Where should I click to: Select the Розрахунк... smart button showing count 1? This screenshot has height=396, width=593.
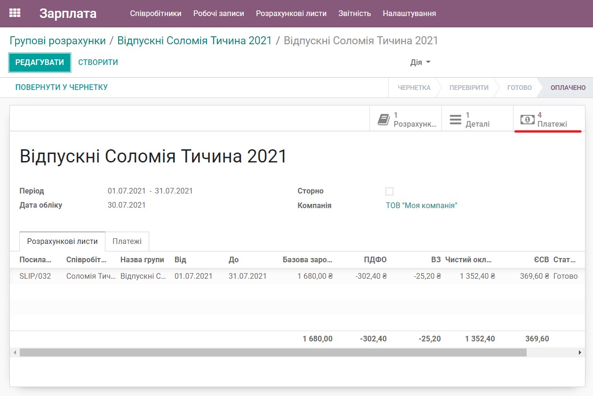tap(406, 119)
